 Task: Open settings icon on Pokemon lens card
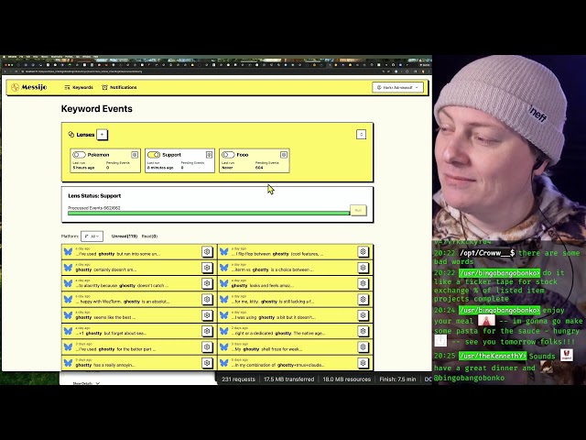(135, 155)
